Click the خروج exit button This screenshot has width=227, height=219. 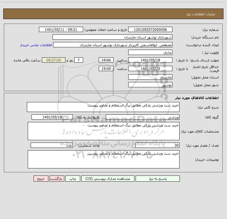pos(41,178)
